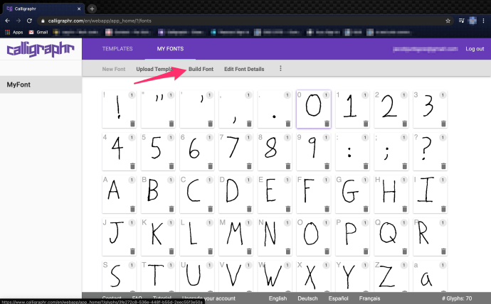The width and height of the screenshot is (491, 304).
Task: Bookmark this page with star icon
Action: [x=448, y=21]
